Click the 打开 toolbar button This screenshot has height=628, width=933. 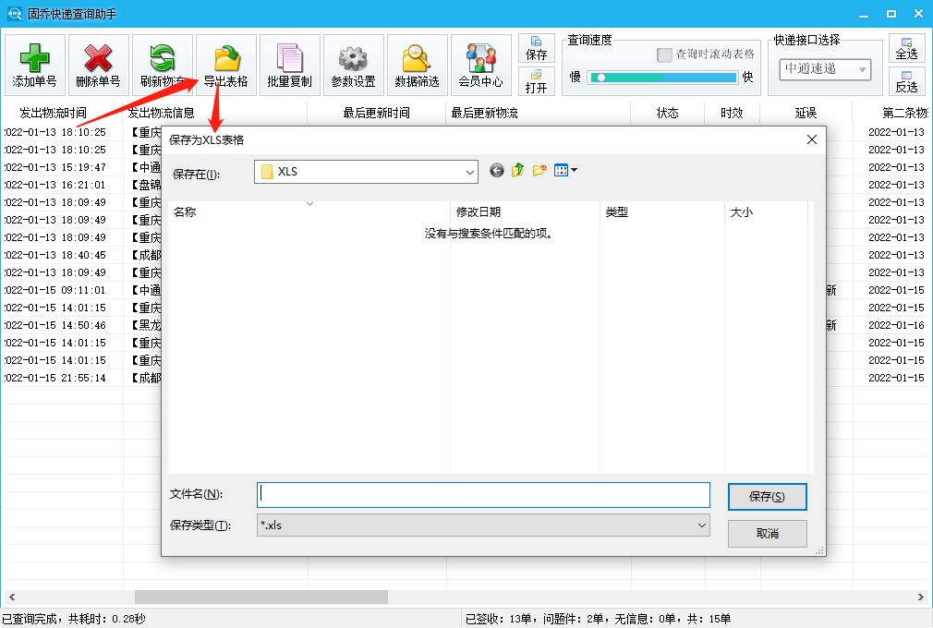click(x=536, y=81)
